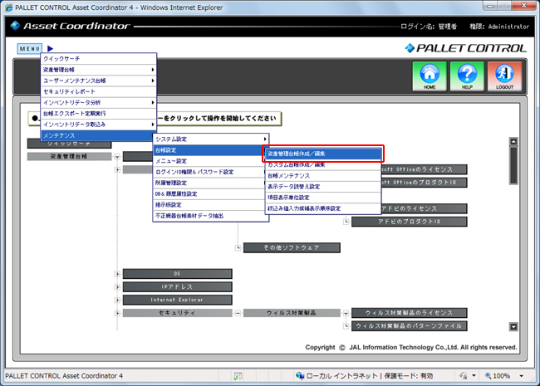Click expander beside その他ソフトウェア
This screenshot has width=540, height=386.
(x=238, y=247)
